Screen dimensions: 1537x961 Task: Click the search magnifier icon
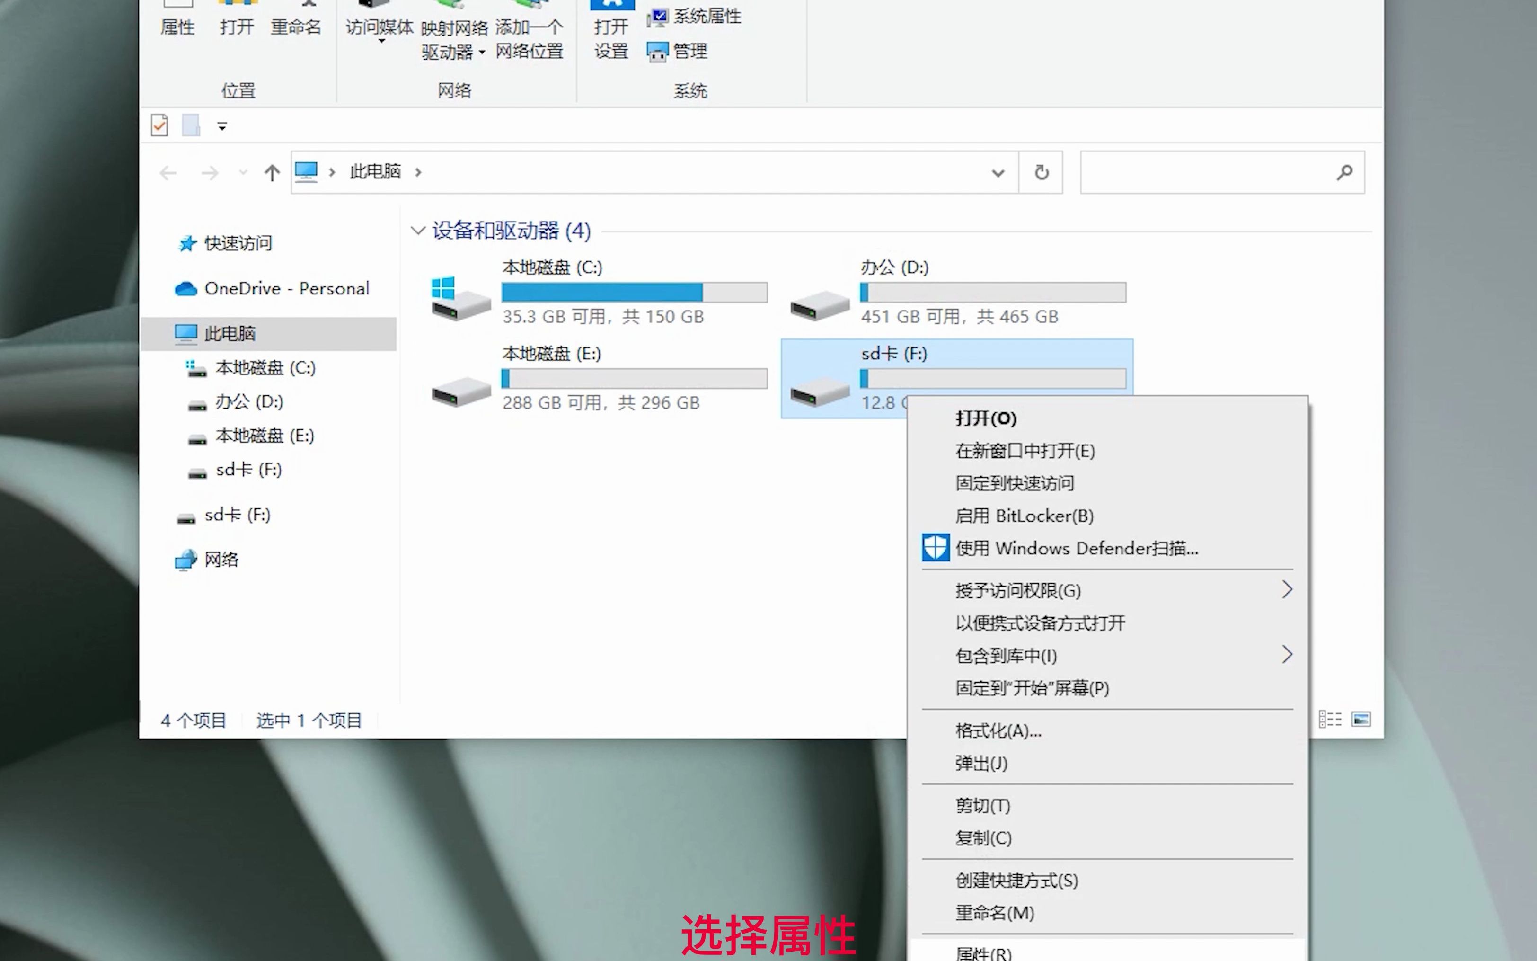tap(1344, 172)
